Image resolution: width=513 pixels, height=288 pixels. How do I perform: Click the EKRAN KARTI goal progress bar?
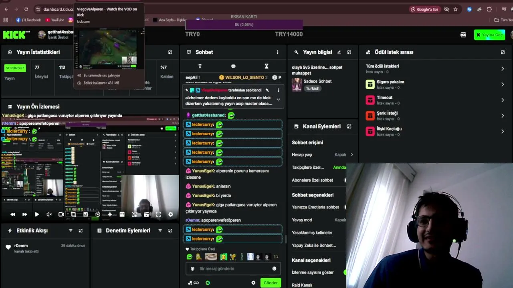coord(244,25)
